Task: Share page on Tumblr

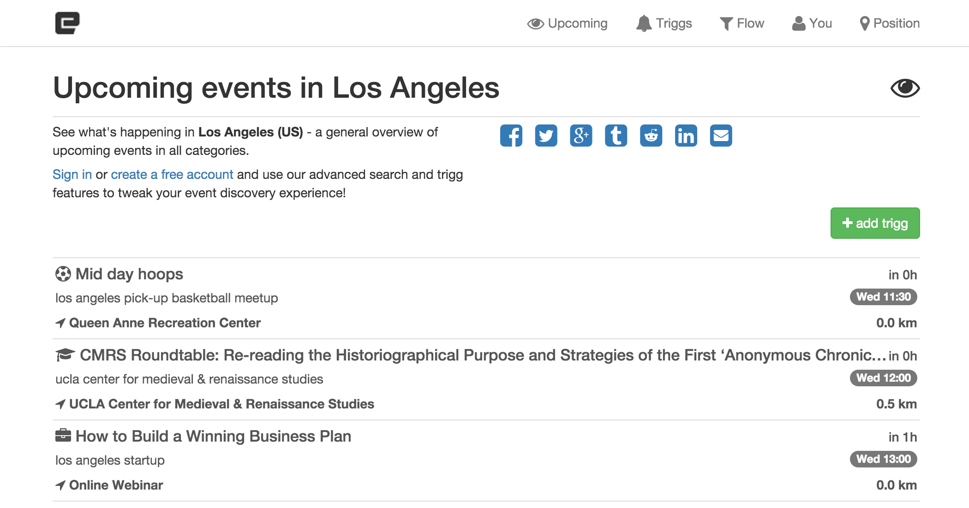Action: (x=616, y=136)
